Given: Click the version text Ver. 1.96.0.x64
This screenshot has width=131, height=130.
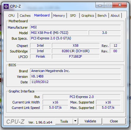Looking at the screenshot, I should pyautogui.click(x=40, y=122).
